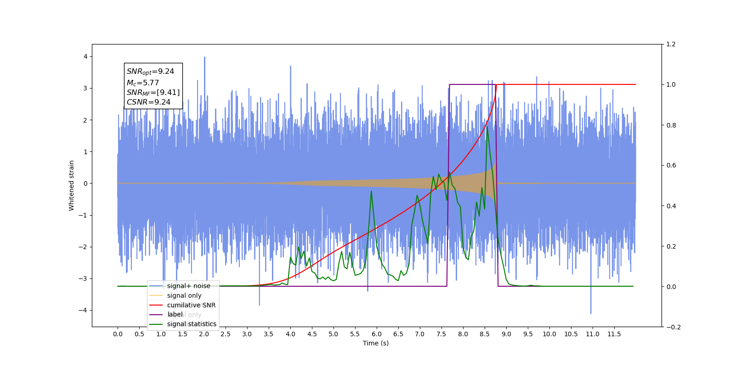Click the SNRopt=9.24 annotation line
The height and width of the screenshot is (367, 735).
(150, 72)
